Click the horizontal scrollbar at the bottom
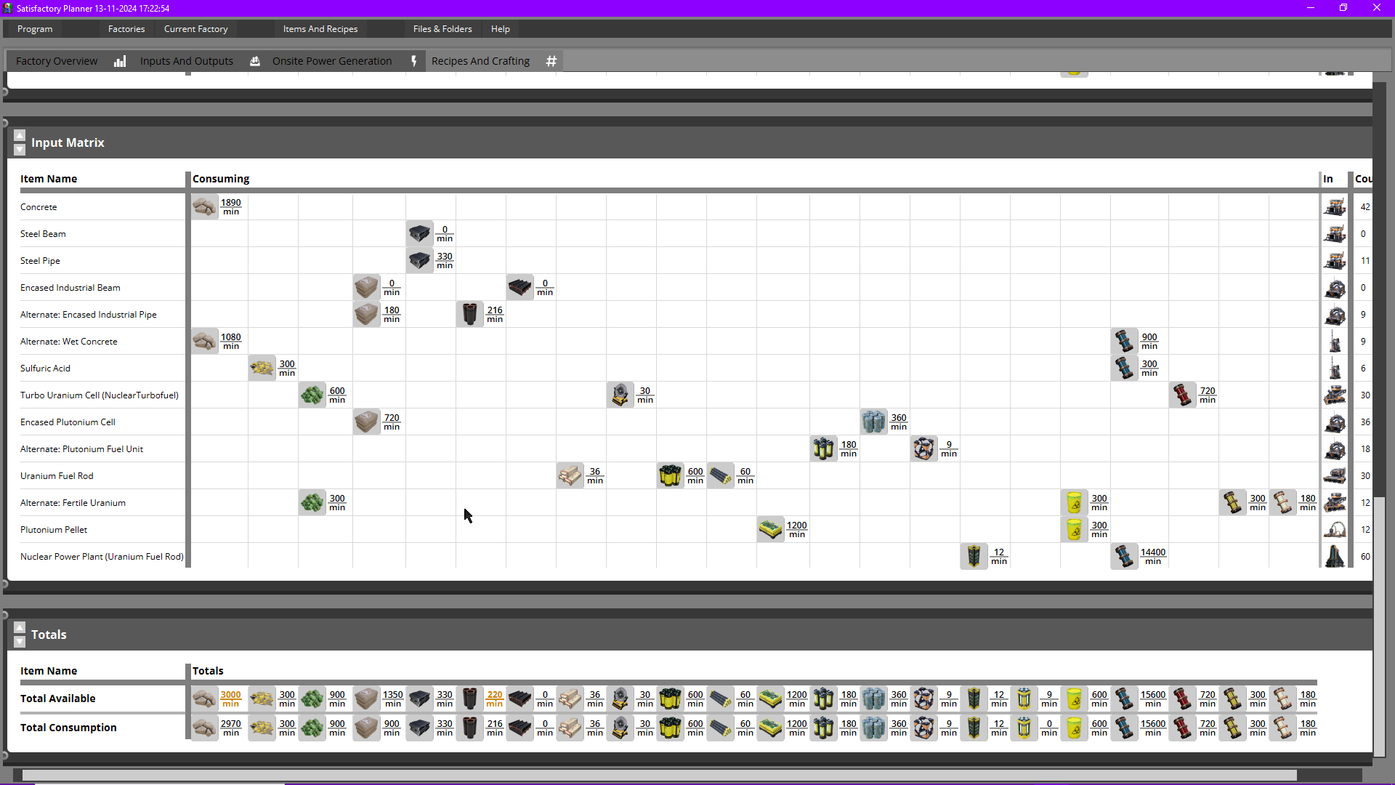Screen dimensions: 1395x785 click(654, 775)
